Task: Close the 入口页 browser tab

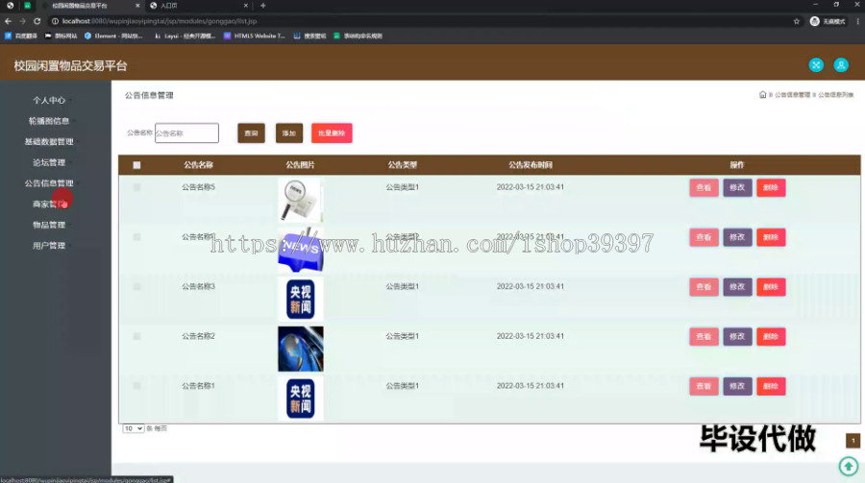Action: click(x=245, y=6)
